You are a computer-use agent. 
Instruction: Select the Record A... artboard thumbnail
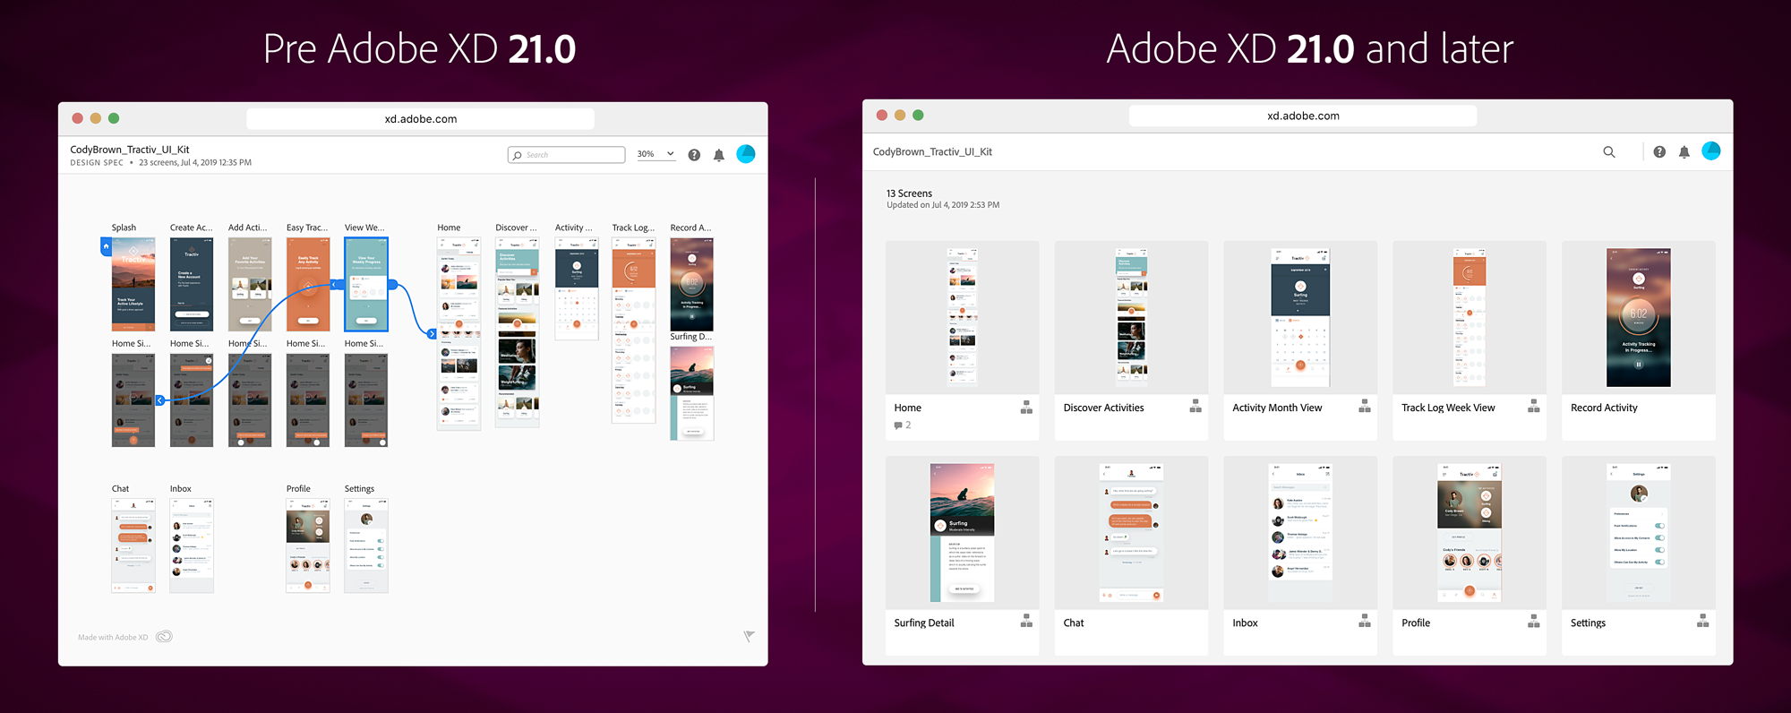click(x=692, y=285)
